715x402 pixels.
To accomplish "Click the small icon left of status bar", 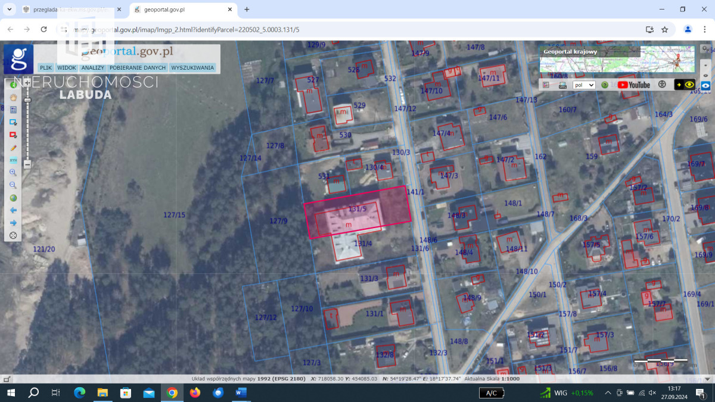I will pos(7,379).
